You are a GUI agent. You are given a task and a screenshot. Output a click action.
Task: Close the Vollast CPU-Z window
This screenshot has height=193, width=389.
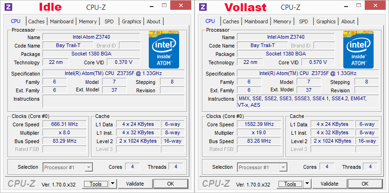click(x=375, y=5)
